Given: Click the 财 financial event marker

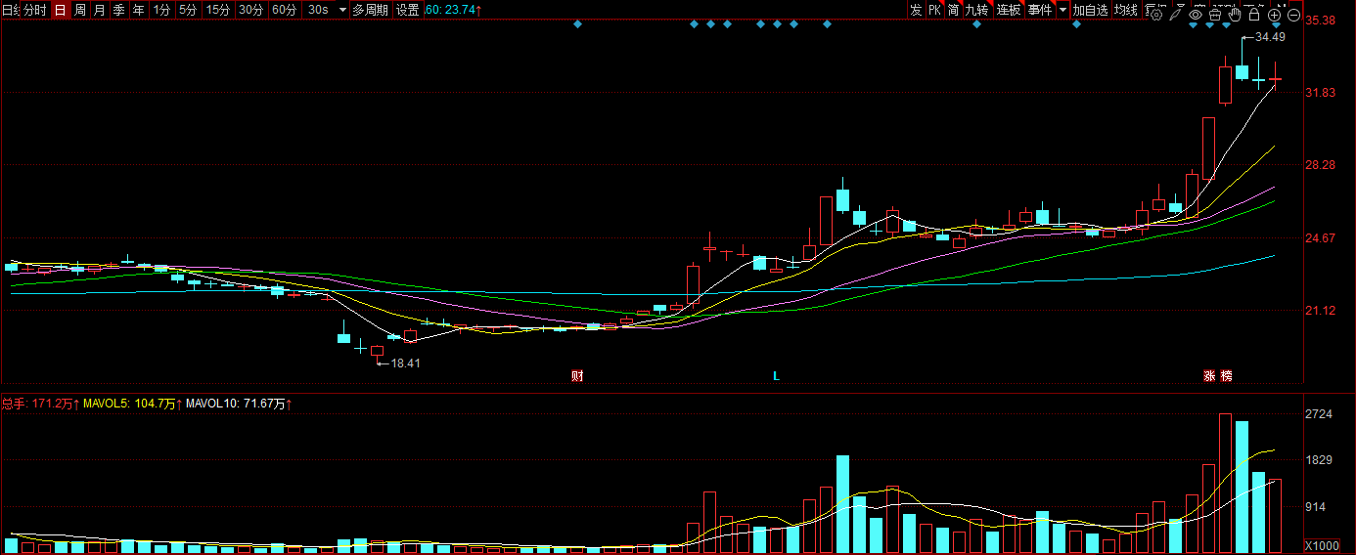Looking at the screenshot, I should 577,375.
